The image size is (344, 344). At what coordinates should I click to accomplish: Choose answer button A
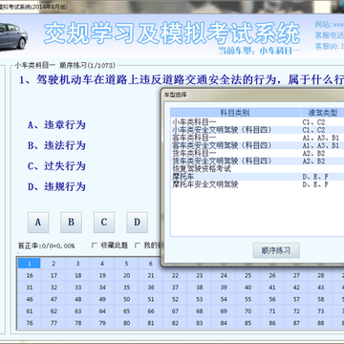38,223
